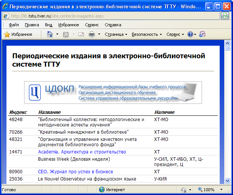Click Le Nouvel Observateur row title

[87, 179]
